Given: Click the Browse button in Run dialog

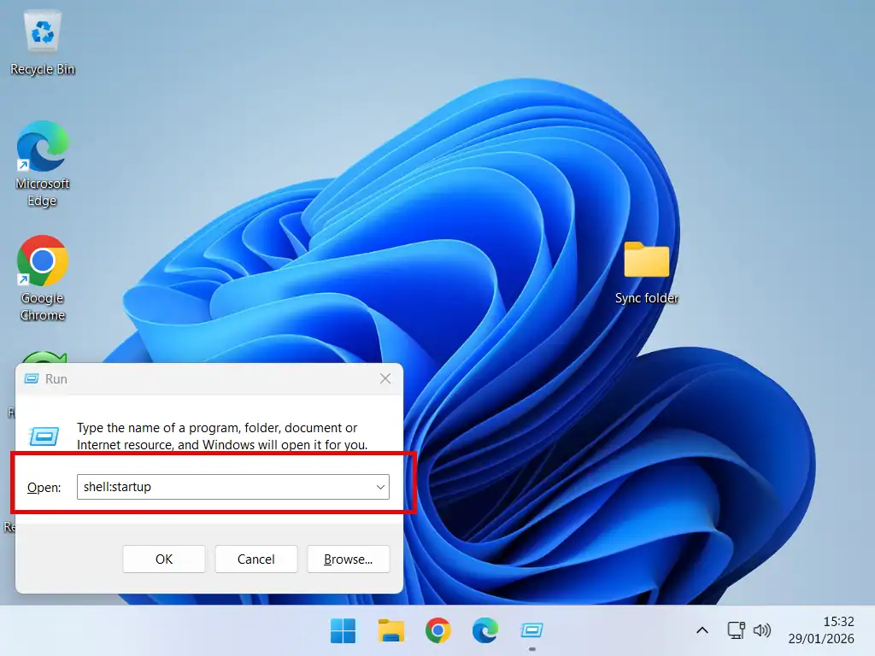Looking at the screenshot, I should pyautogui.click(x=348, y=559).
